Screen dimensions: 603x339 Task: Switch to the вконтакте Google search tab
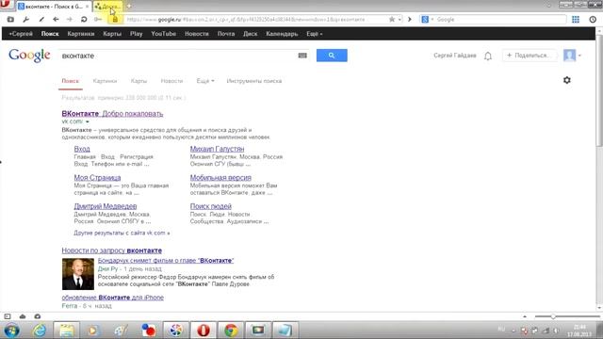[54, 7]
